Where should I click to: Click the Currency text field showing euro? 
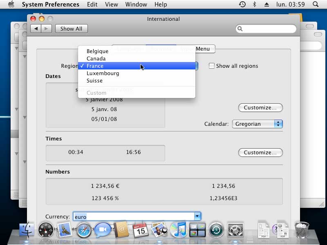click(x=134, y=217)
